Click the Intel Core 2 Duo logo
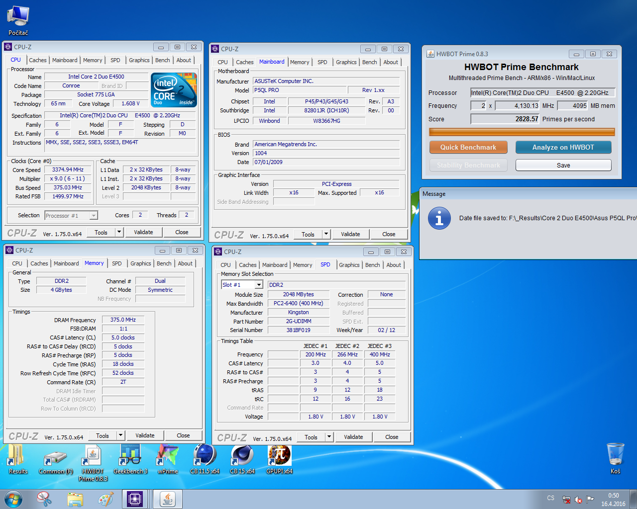This screenshot has width=637, height=509. pyautogui.click(x=174, y=90)
